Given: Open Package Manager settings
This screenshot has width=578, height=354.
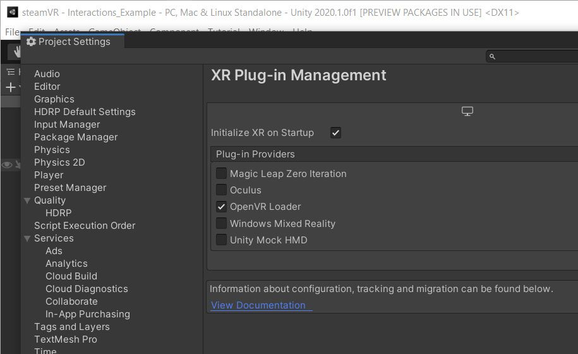Looking at the screenshot, I should tap(76, 137).
